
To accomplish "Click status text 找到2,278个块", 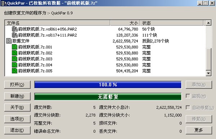I will coord(156,41).
